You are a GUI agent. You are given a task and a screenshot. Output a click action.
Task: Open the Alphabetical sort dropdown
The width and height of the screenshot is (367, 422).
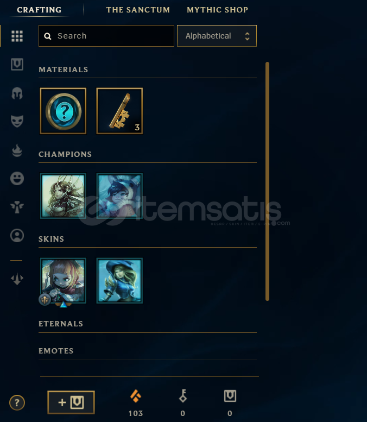point(217,36)
